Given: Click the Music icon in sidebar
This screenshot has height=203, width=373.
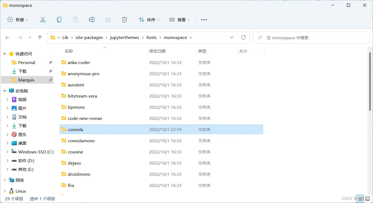Looking at the screenshot, I should [x=14, y=134].
